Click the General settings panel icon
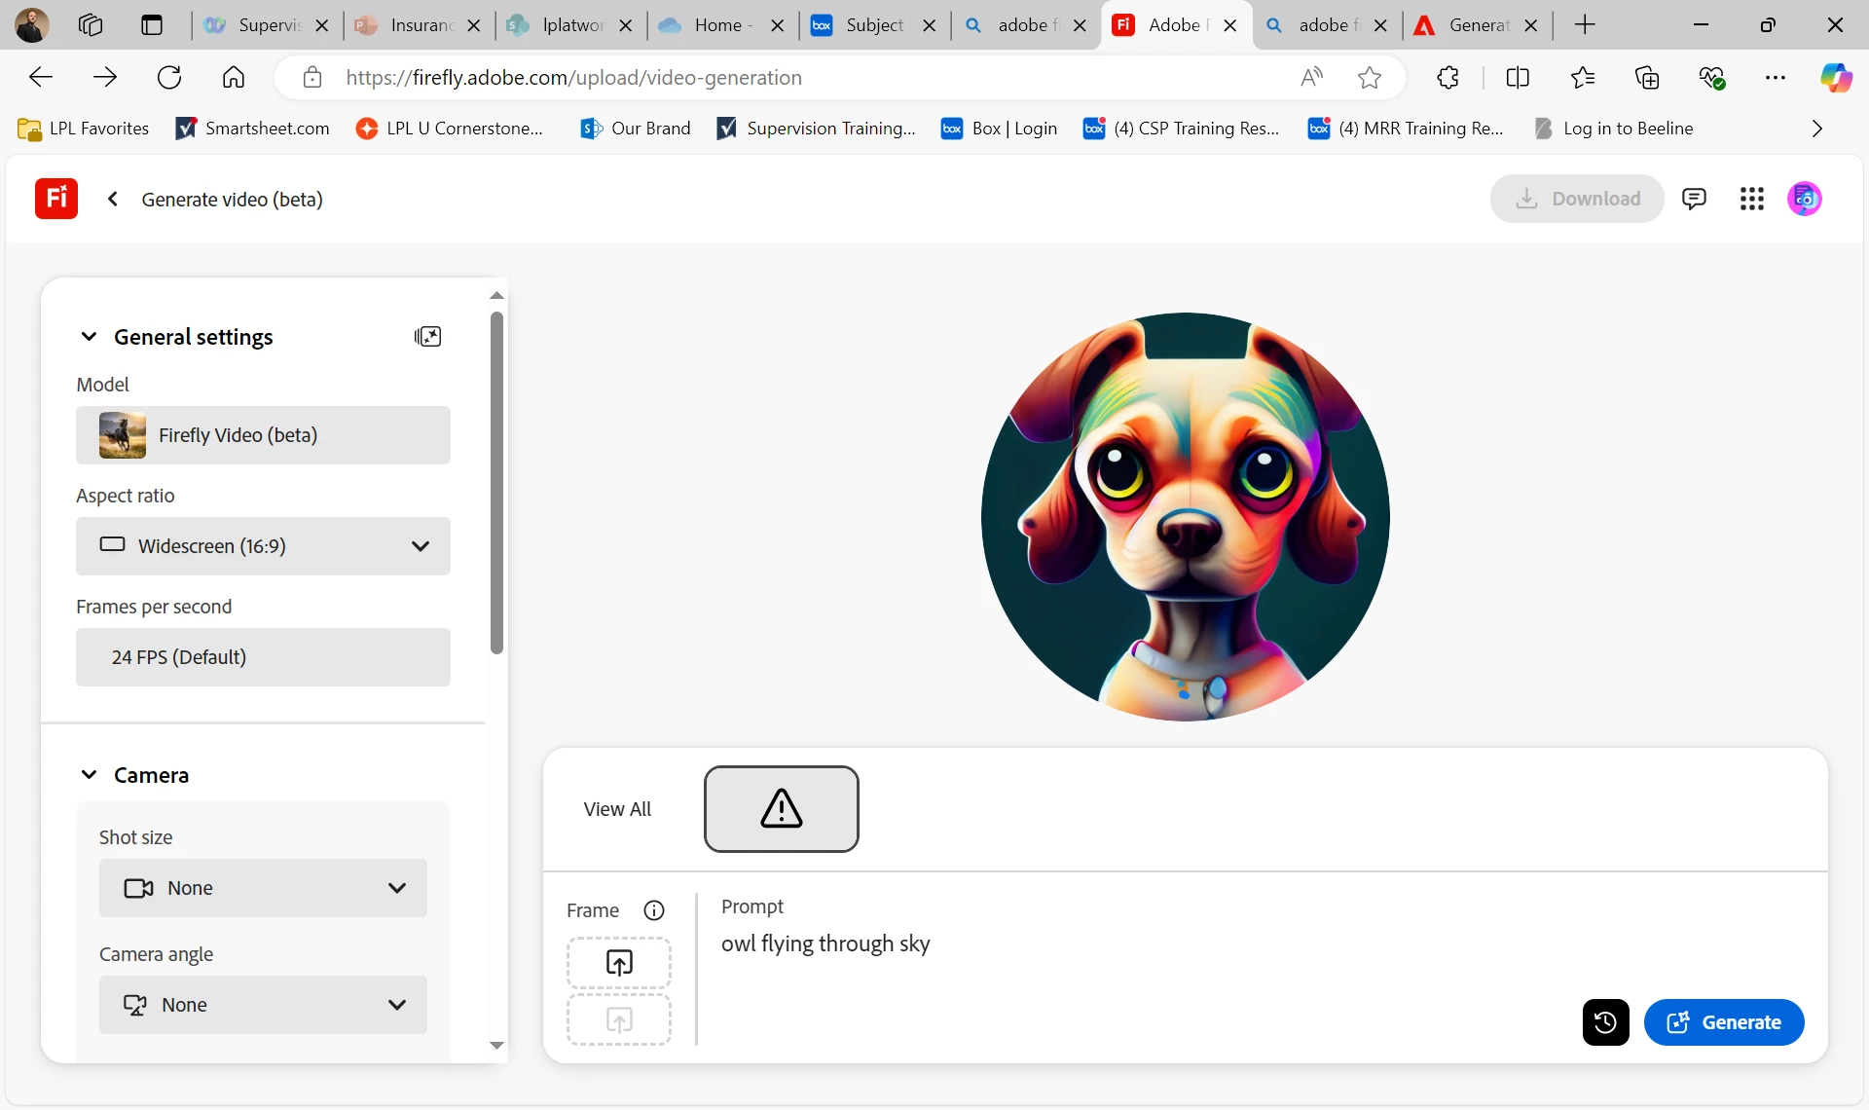1869x1110 pixels. pyautogui.click(x=427, y=337)
